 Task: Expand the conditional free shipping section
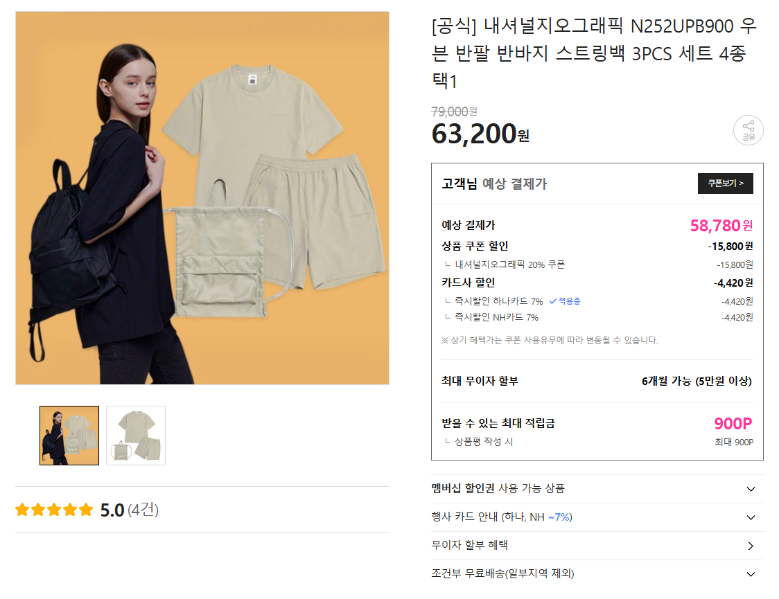pyautogui.click(x=751, y=574)
